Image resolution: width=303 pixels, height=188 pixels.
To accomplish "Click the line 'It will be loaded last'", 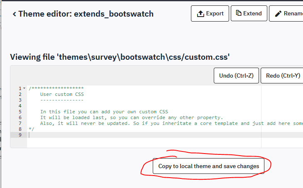I will tap(132, 117).
